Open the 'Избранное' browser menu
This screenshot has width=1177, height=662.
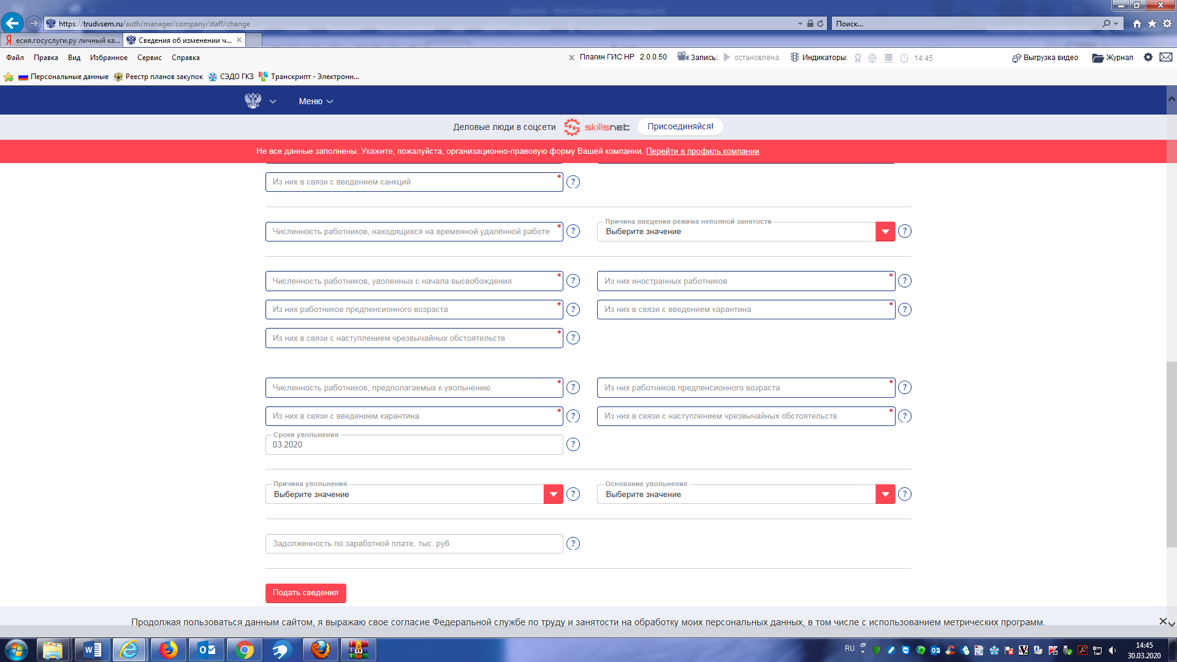(x=109, y=58)
